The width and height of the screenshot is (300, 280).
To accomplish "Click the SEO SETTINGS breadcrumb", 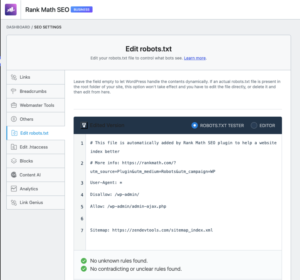I will [x=48, y=27].
